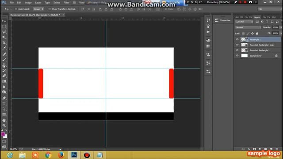
Task: Open History panel icon in dock
Action: click(208, 20)
